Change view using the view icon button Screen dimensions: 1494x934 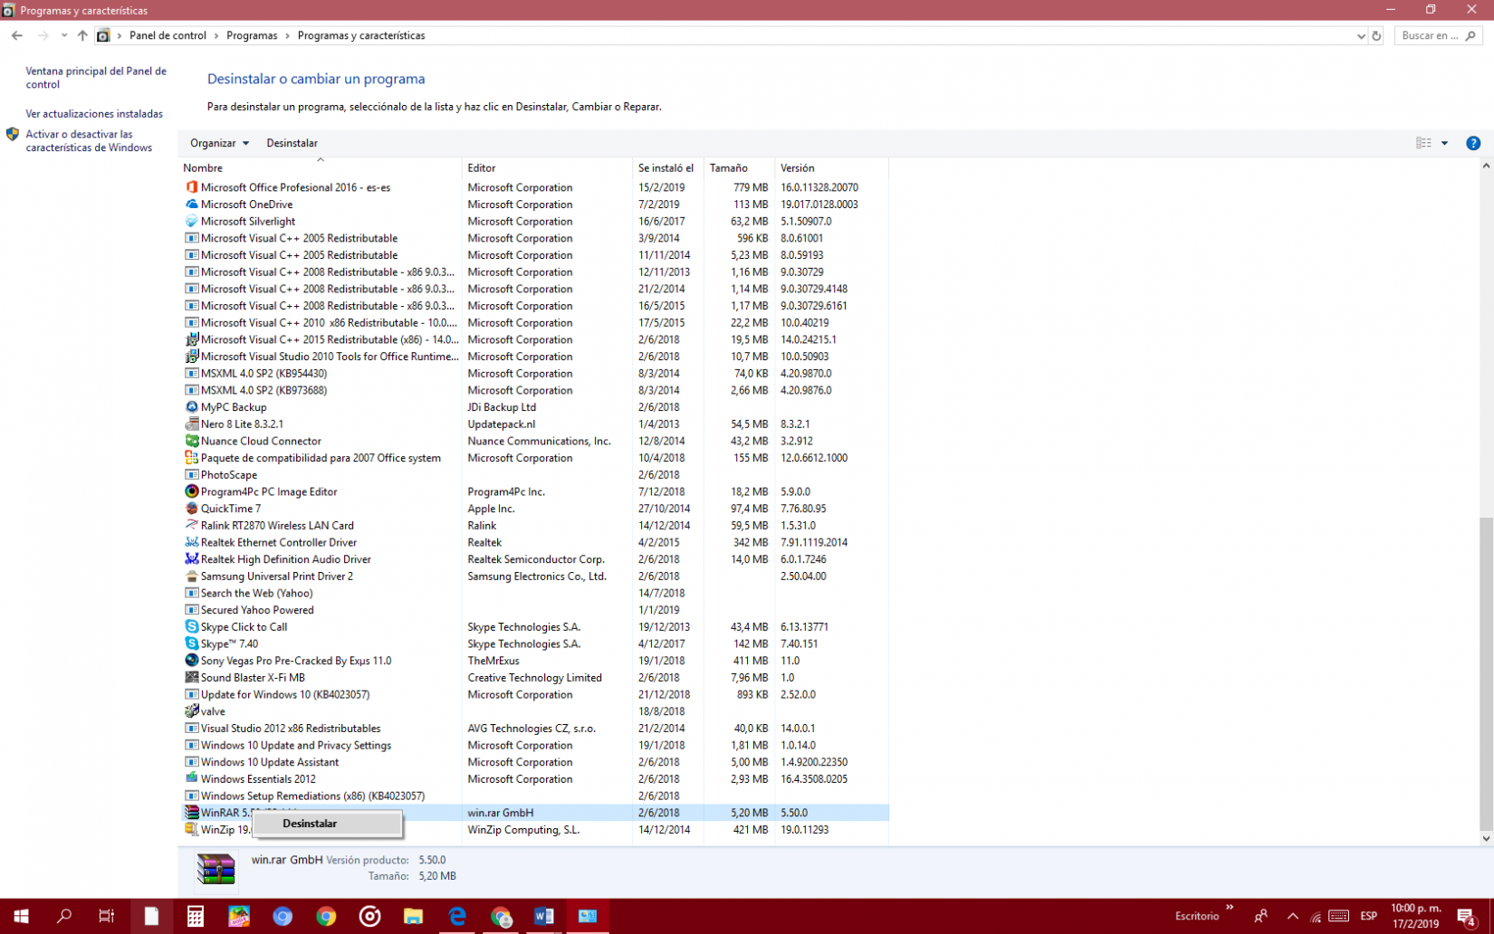pos(1423,143)
